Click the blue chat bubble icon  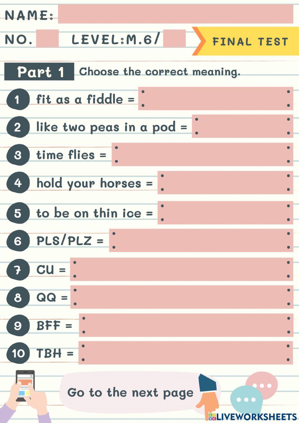tap(246, 399)
